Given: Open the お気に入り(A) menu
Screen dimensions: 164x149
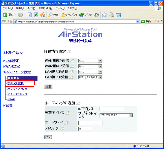Looking at the screenshot, I should (x=45, y=8).
